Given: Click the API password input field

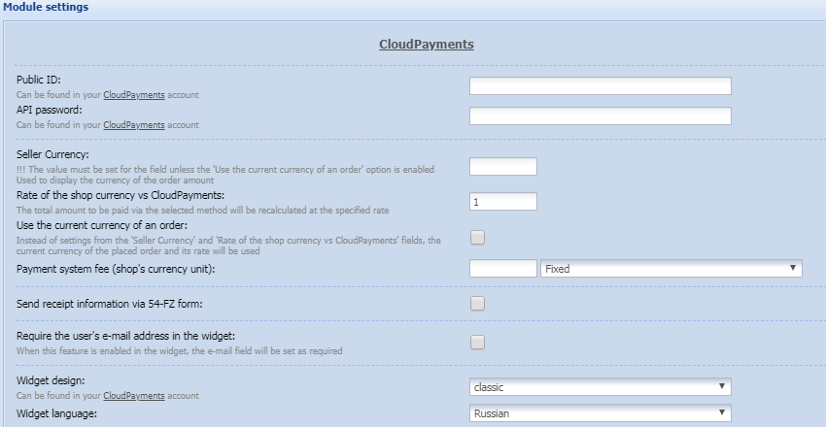Looking at the screenshot, I should [x=600, y=115].
